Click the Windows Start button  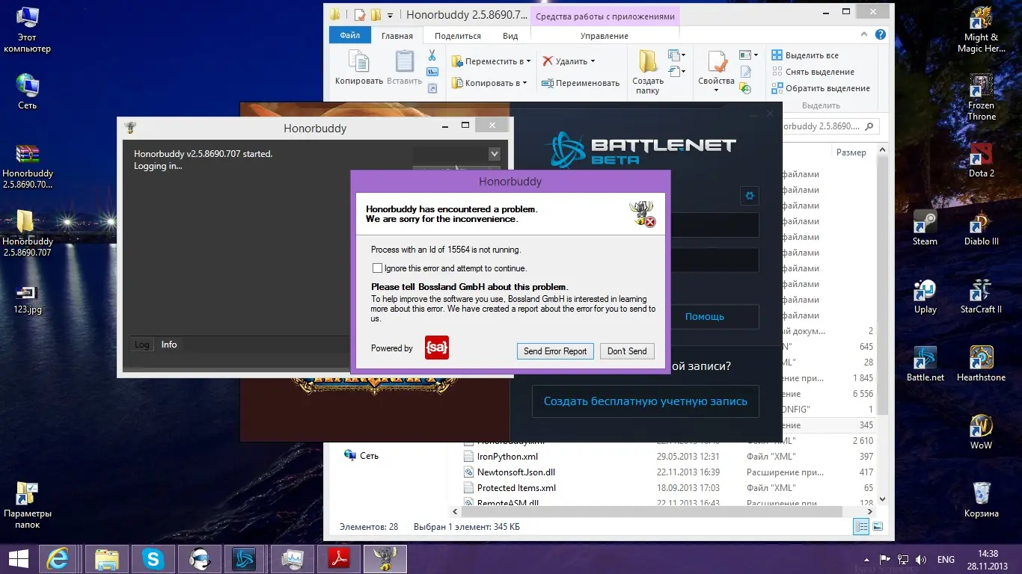coord(18,558)
